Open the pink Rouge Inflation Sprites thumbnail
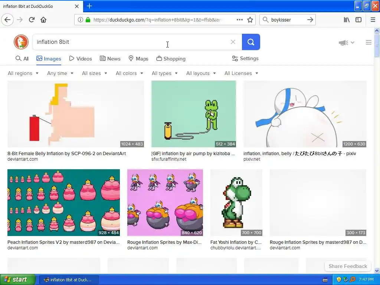The image size is (380, 285). pos(165,203)
